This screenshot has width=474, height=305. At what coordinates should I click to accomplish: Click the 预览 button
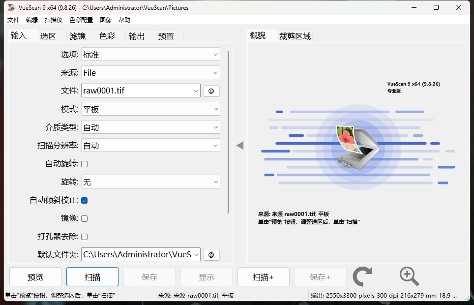point(35,276)
